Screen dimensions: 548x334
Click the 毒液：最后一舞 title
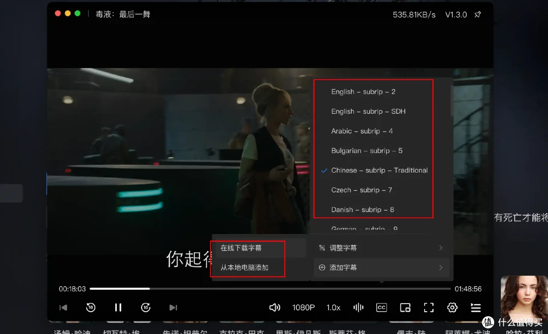coord(123,14)
